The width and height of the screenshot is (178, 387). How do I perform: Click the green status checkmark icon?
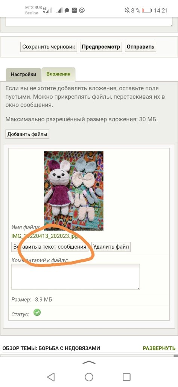pos(37,313)
